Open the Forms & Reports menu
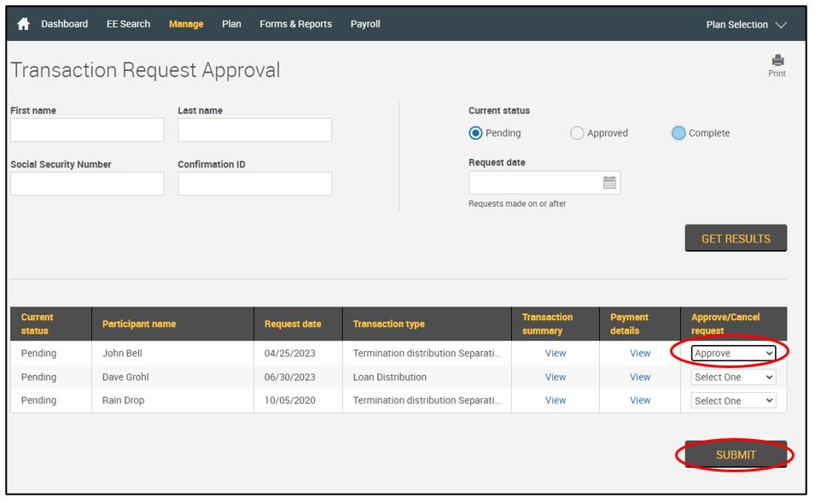This screenshot has width=815, height=503. pos(295,24)
